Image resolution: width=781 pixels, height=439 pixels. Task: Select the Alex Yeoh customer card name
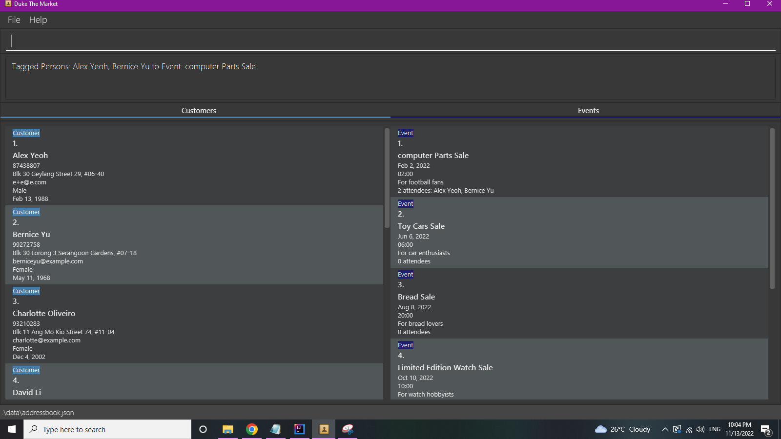(x=30, y=156)
